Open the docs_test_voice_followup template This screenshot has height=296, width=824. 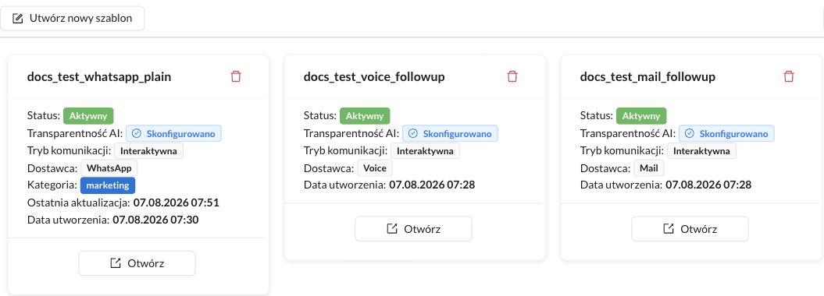pos(414,229)
